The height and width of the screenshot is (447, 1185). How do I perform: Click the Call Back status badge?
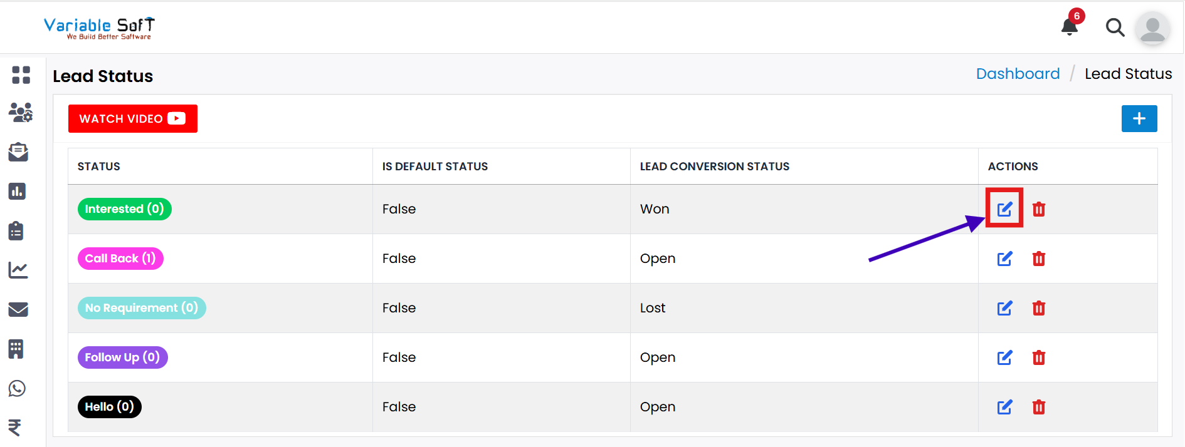coord(120,259)
